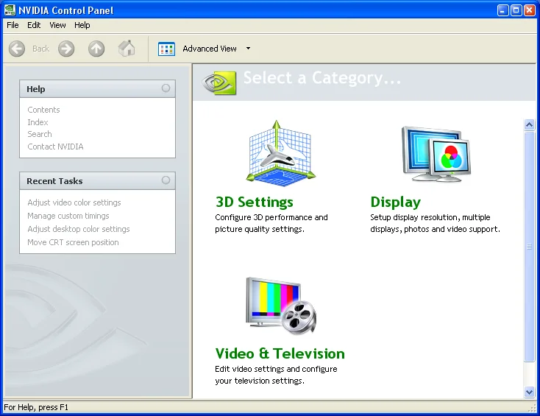540x416 pixels.
Task: Click Contact NVIDIA in Help panel
Action: pyautogui.click(x=55, y=147)
